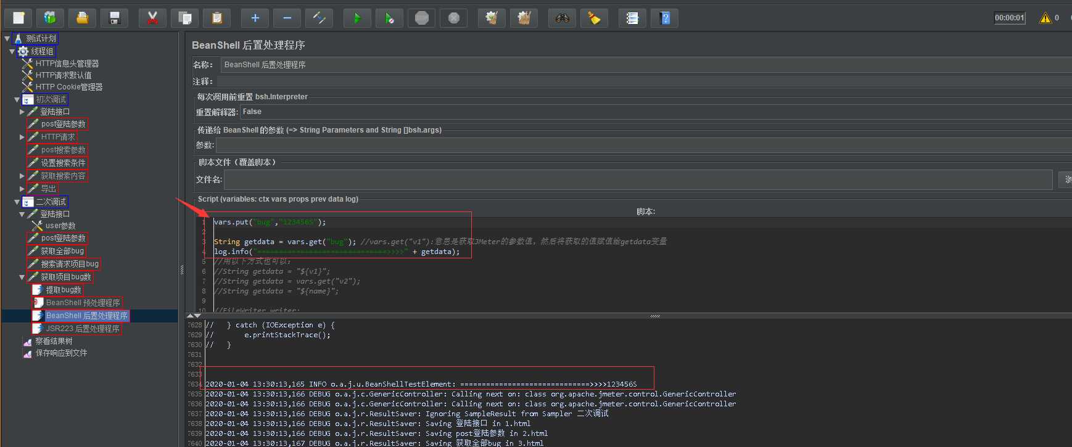Select 获取全部bug sampler
The width and height of the screenshot is (1072, 447).
pos(62,251)
